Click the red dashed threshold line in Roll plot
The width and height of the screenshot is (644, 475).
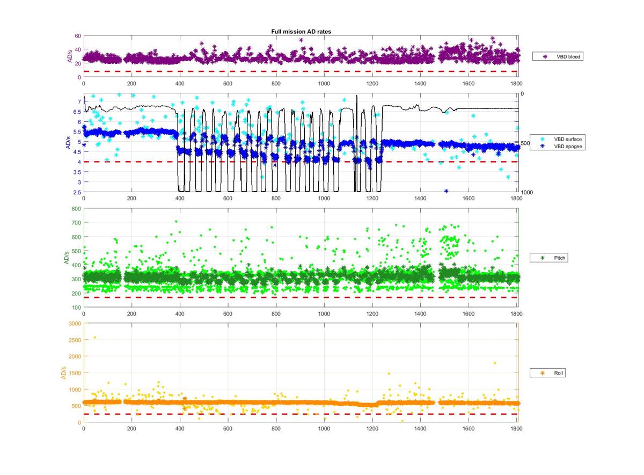point(301,414)
